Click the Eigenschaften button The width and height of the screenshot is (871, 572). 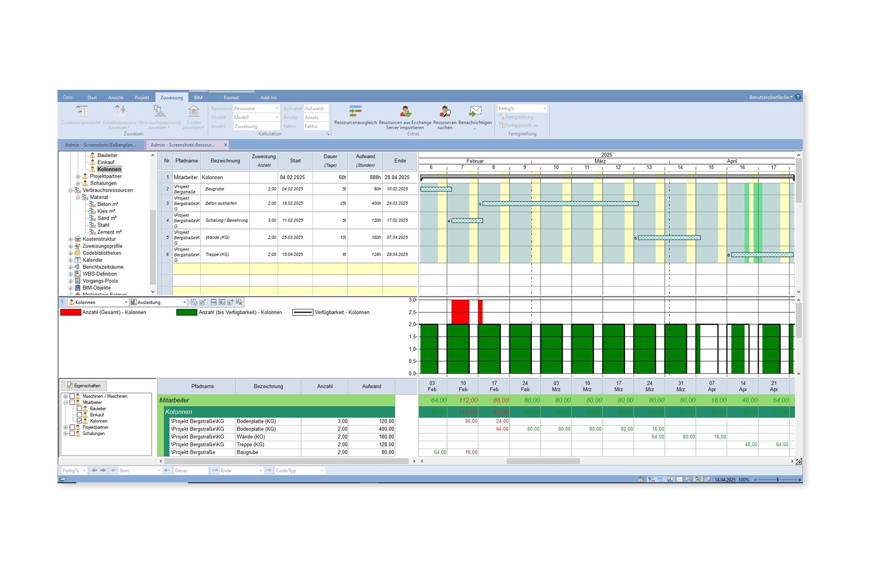84,385
